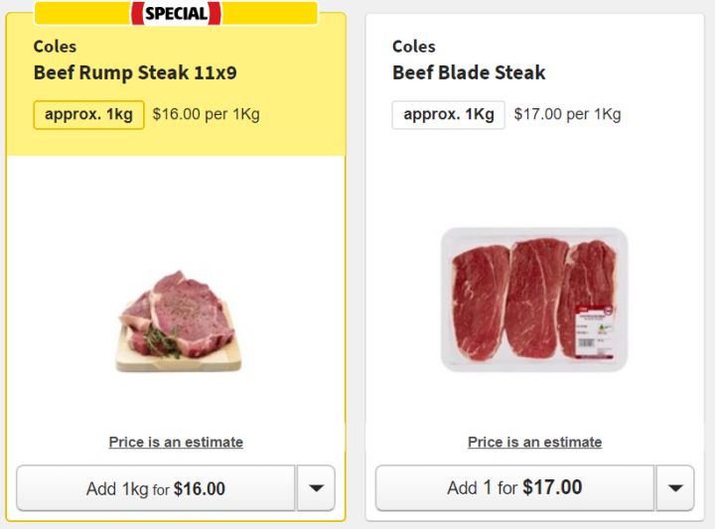The width and height of the screenshot is (715, 529).
Task: Expand quantity dropdown for Beef Blade Steak
Action: [x=675, y=488]
